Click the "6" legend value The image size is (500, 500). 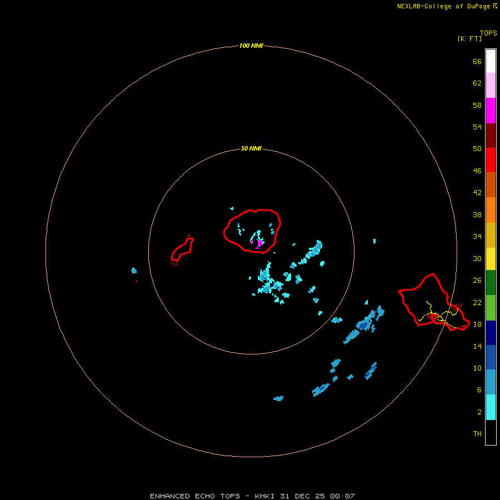coord(479,389)
